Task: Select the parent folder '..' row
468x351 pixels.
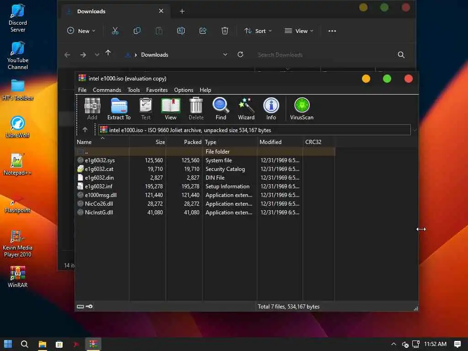Action: [206, 152]
